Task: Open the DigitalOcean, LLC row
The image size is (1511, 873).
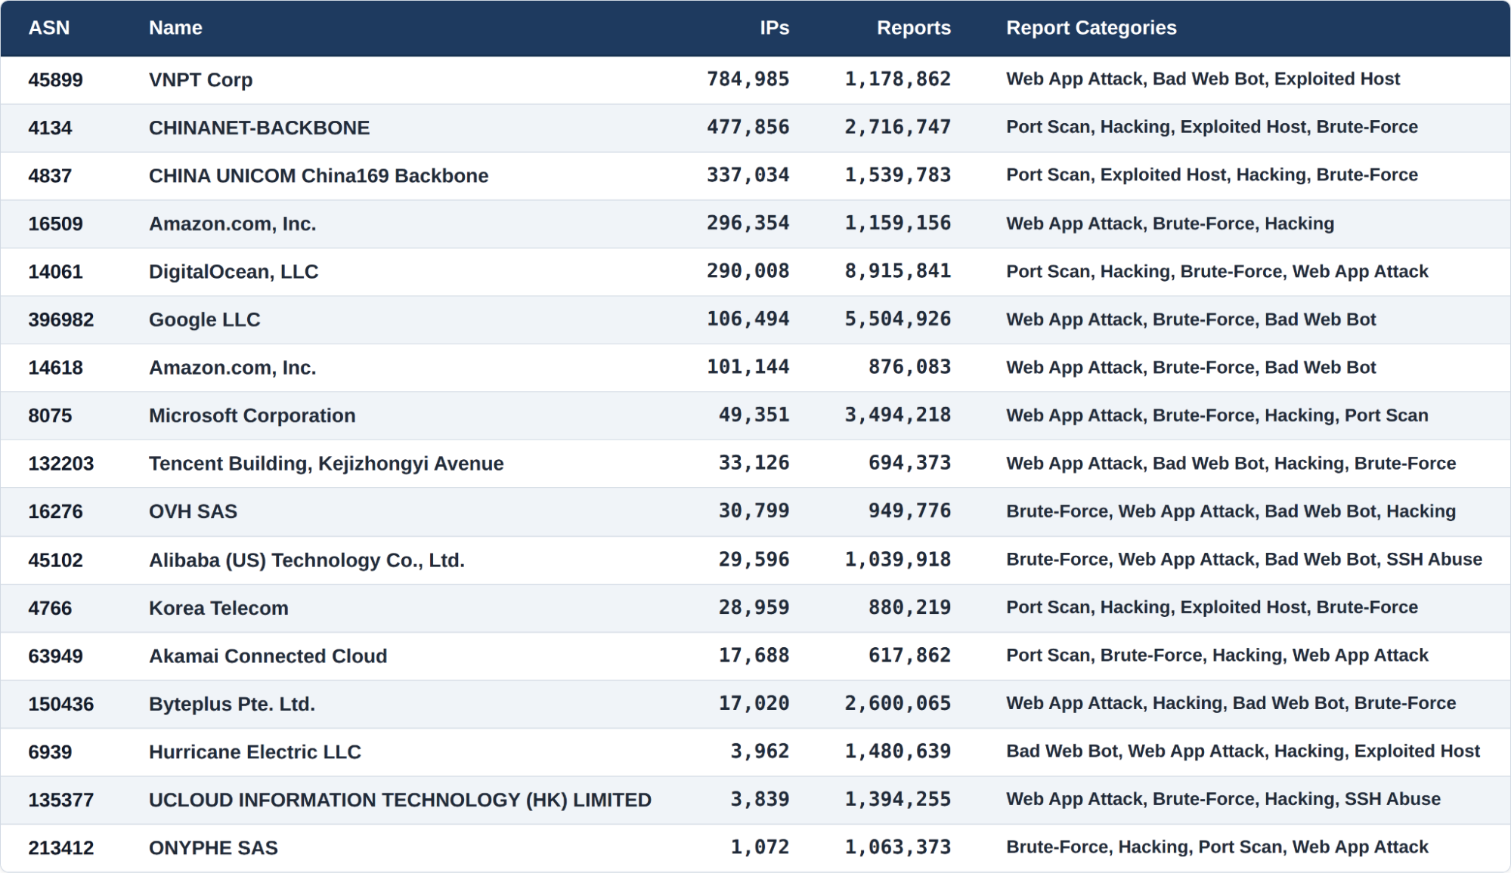Action: (x=234, y=271)
